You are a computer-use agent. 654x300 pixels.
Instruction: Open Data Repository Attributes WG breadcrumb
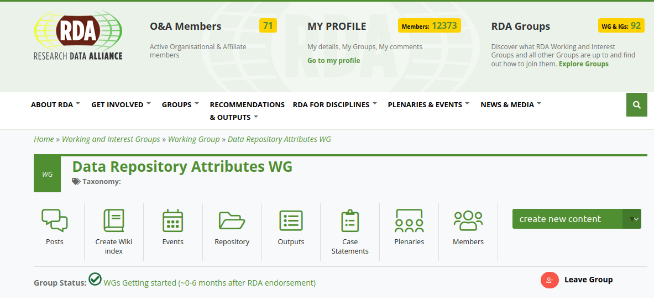tap(279, 139)
